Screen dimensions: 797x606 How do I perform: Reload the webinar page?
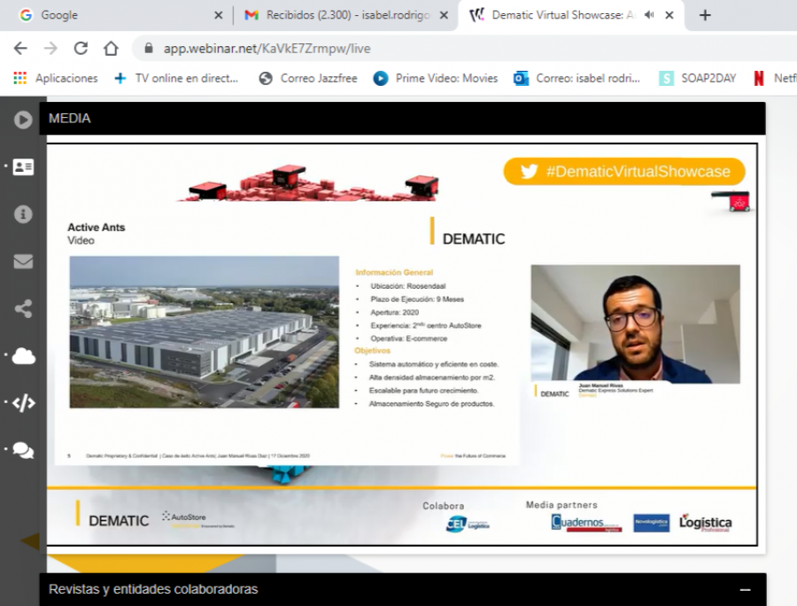click(81, 49)
